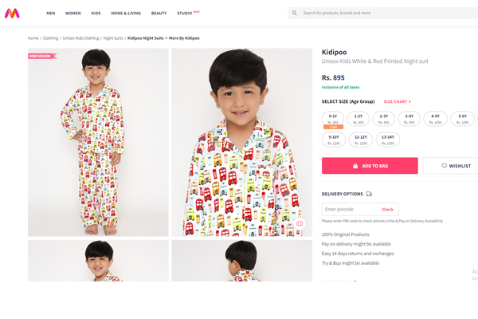Screen dimensions: 478x319
Task: Click the search magnifier icon
Action: pos(295,13)
